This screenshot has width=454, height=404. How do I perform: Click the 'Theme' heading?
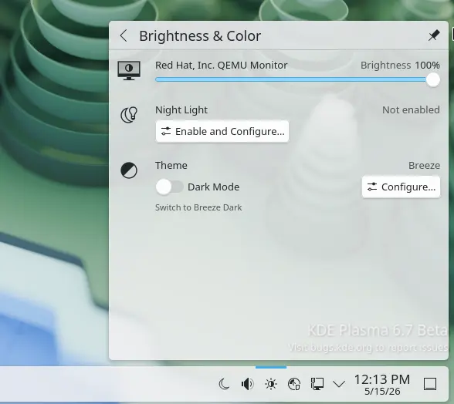point(171,166)
